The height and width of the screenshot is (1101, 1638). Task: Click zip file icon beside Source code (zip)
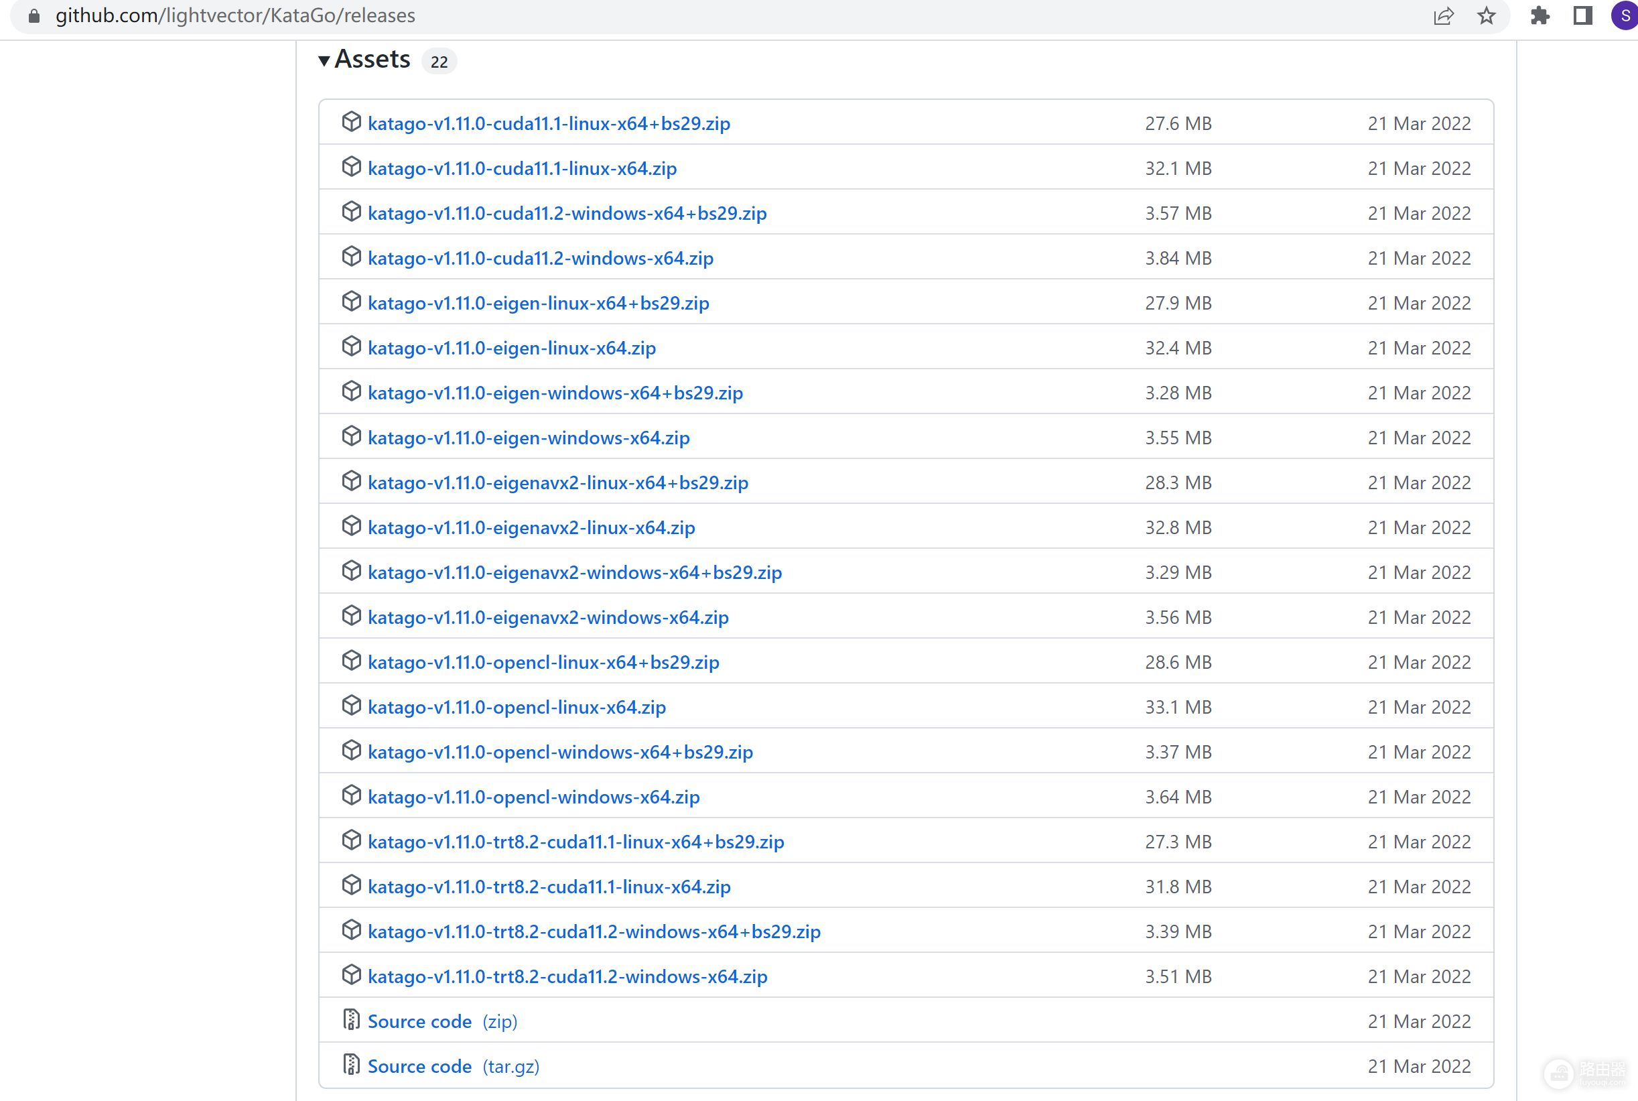[x=351, y=1020]
